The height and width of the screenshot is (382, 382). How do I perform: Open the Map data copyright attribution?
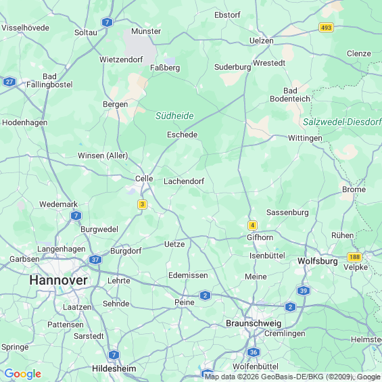pos(293,377)
